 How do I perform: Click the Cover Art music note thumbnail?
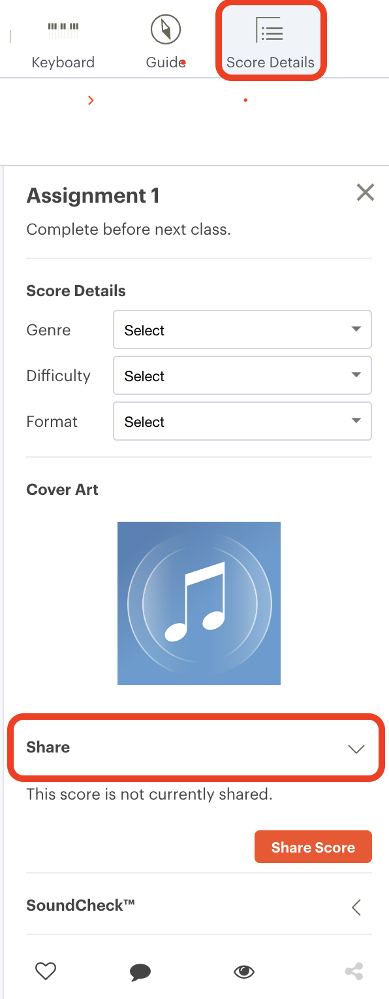click(x=199, y=603)
